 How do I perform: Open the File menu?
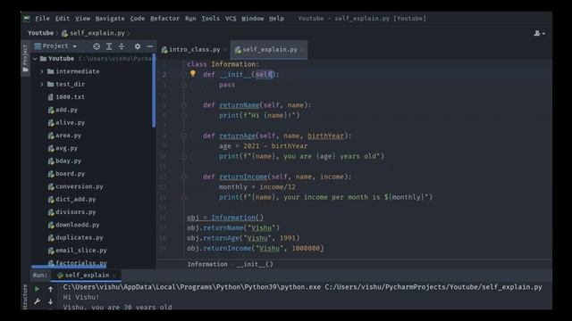tap(42, 18)
